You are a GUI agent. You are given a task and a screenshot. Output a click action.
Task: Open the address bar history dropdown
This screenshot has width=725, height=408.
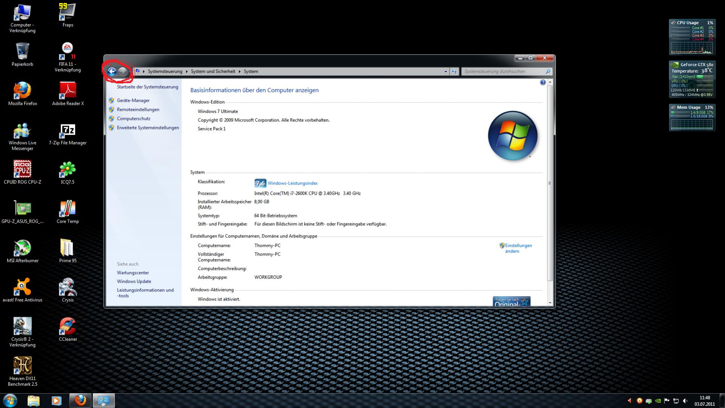[x=445, y=71]
